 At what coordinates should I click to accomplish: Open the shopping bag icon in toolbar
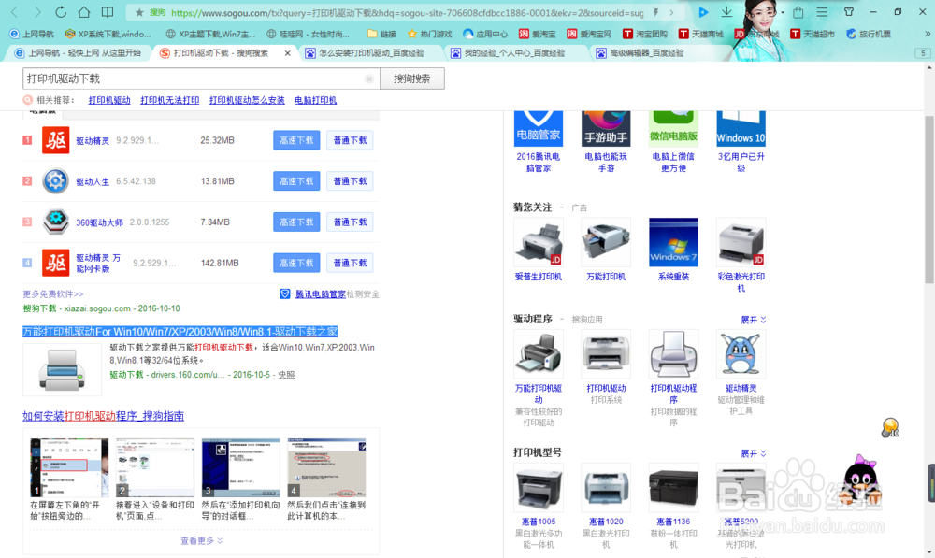tap(798, 12)
